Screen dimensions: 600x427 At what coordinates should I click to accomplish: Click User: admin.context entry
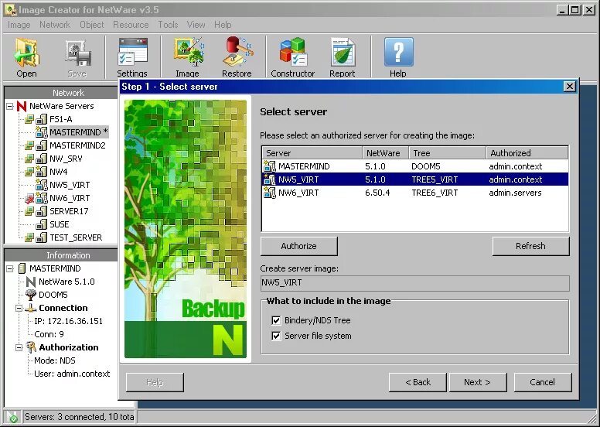click(72, 374)
